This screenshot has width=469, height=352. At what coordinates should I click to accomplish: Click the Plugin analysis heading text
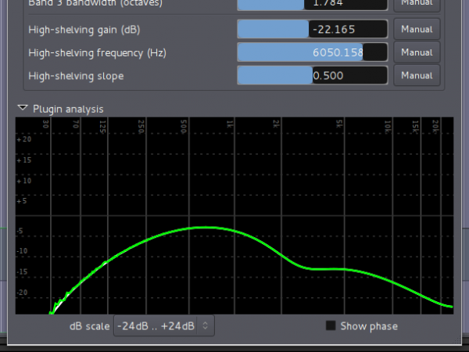[68, 109]
